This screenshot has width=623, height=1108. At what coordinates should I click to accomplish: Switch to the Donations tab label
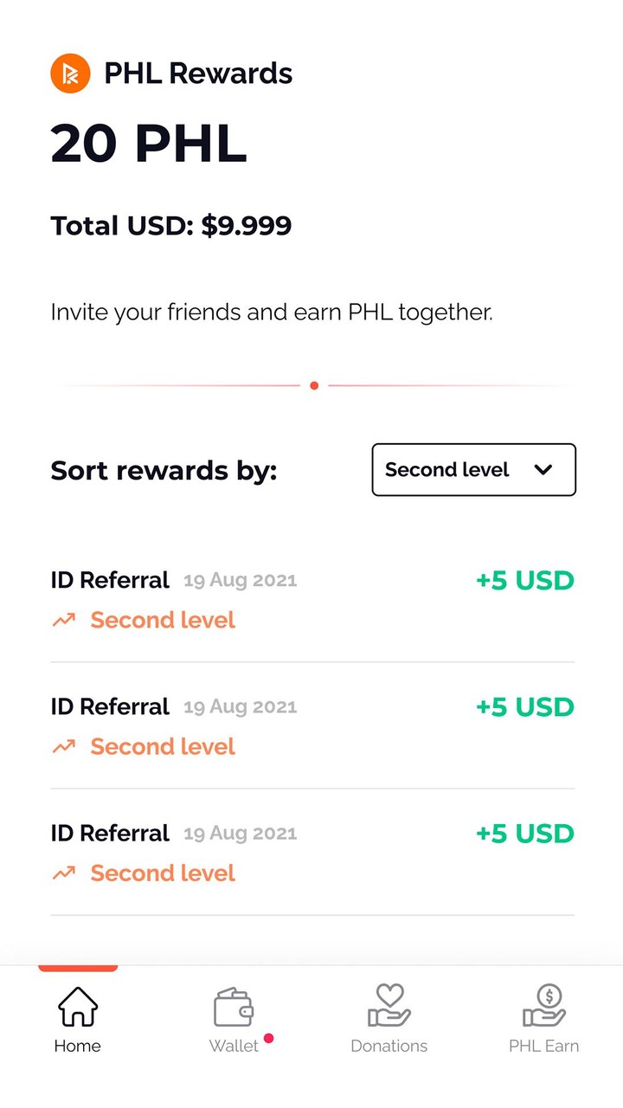click(x=389, y=1046)
